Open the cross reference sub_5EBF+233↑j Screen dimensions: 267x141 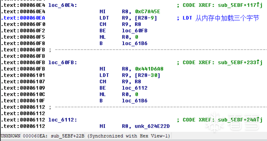pyautogui.click(x=240, y=62)
